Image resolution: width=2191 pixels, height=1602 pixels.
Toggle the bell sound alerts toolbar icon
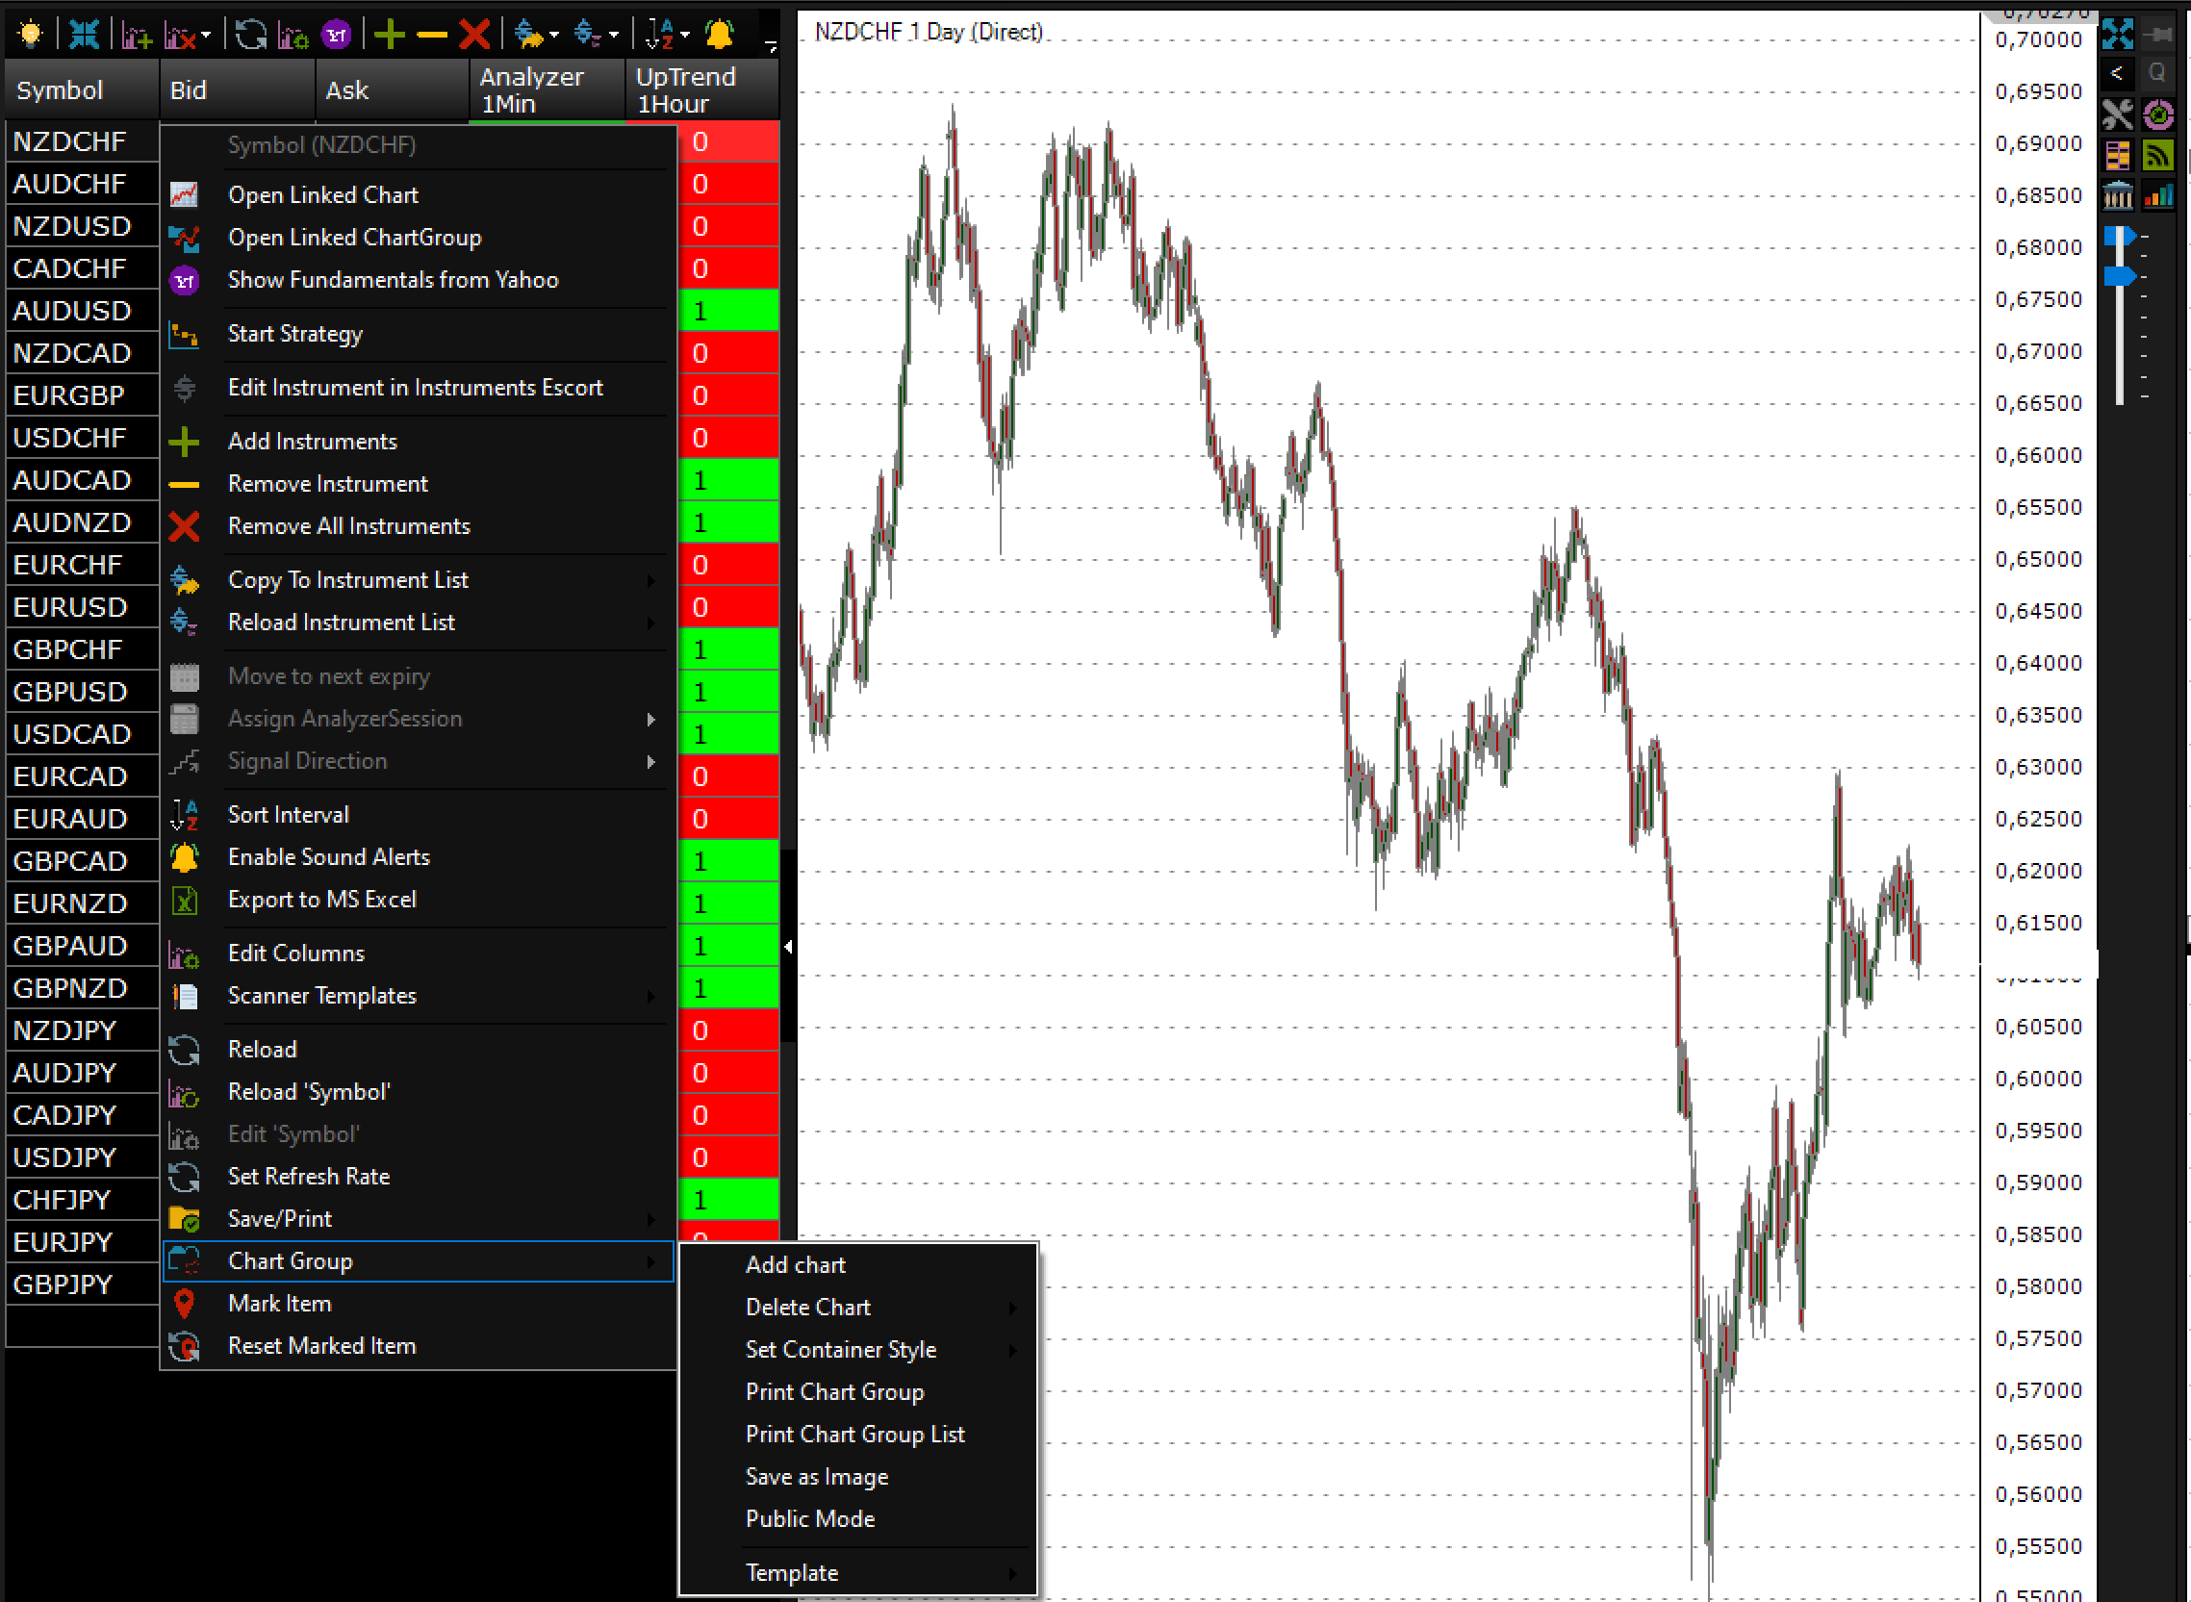[x=719, y=36]
